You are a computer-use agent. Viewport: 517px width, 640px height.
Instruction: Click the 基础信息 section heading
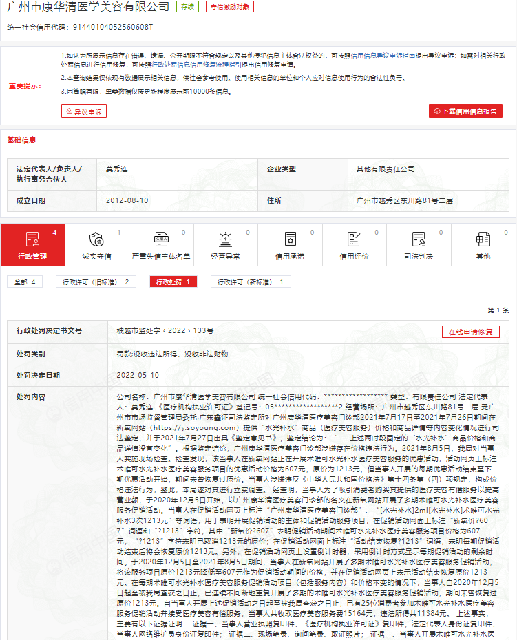[x=21, y=140]
